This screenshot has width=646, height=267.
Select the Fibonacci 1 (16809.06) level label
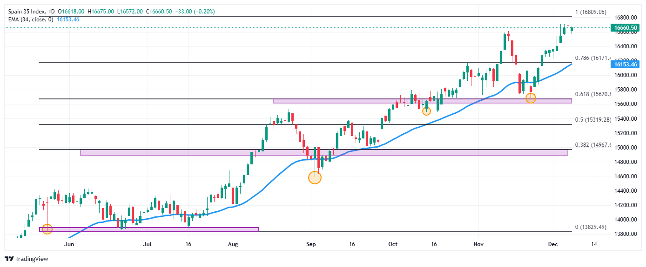(591, 12)
